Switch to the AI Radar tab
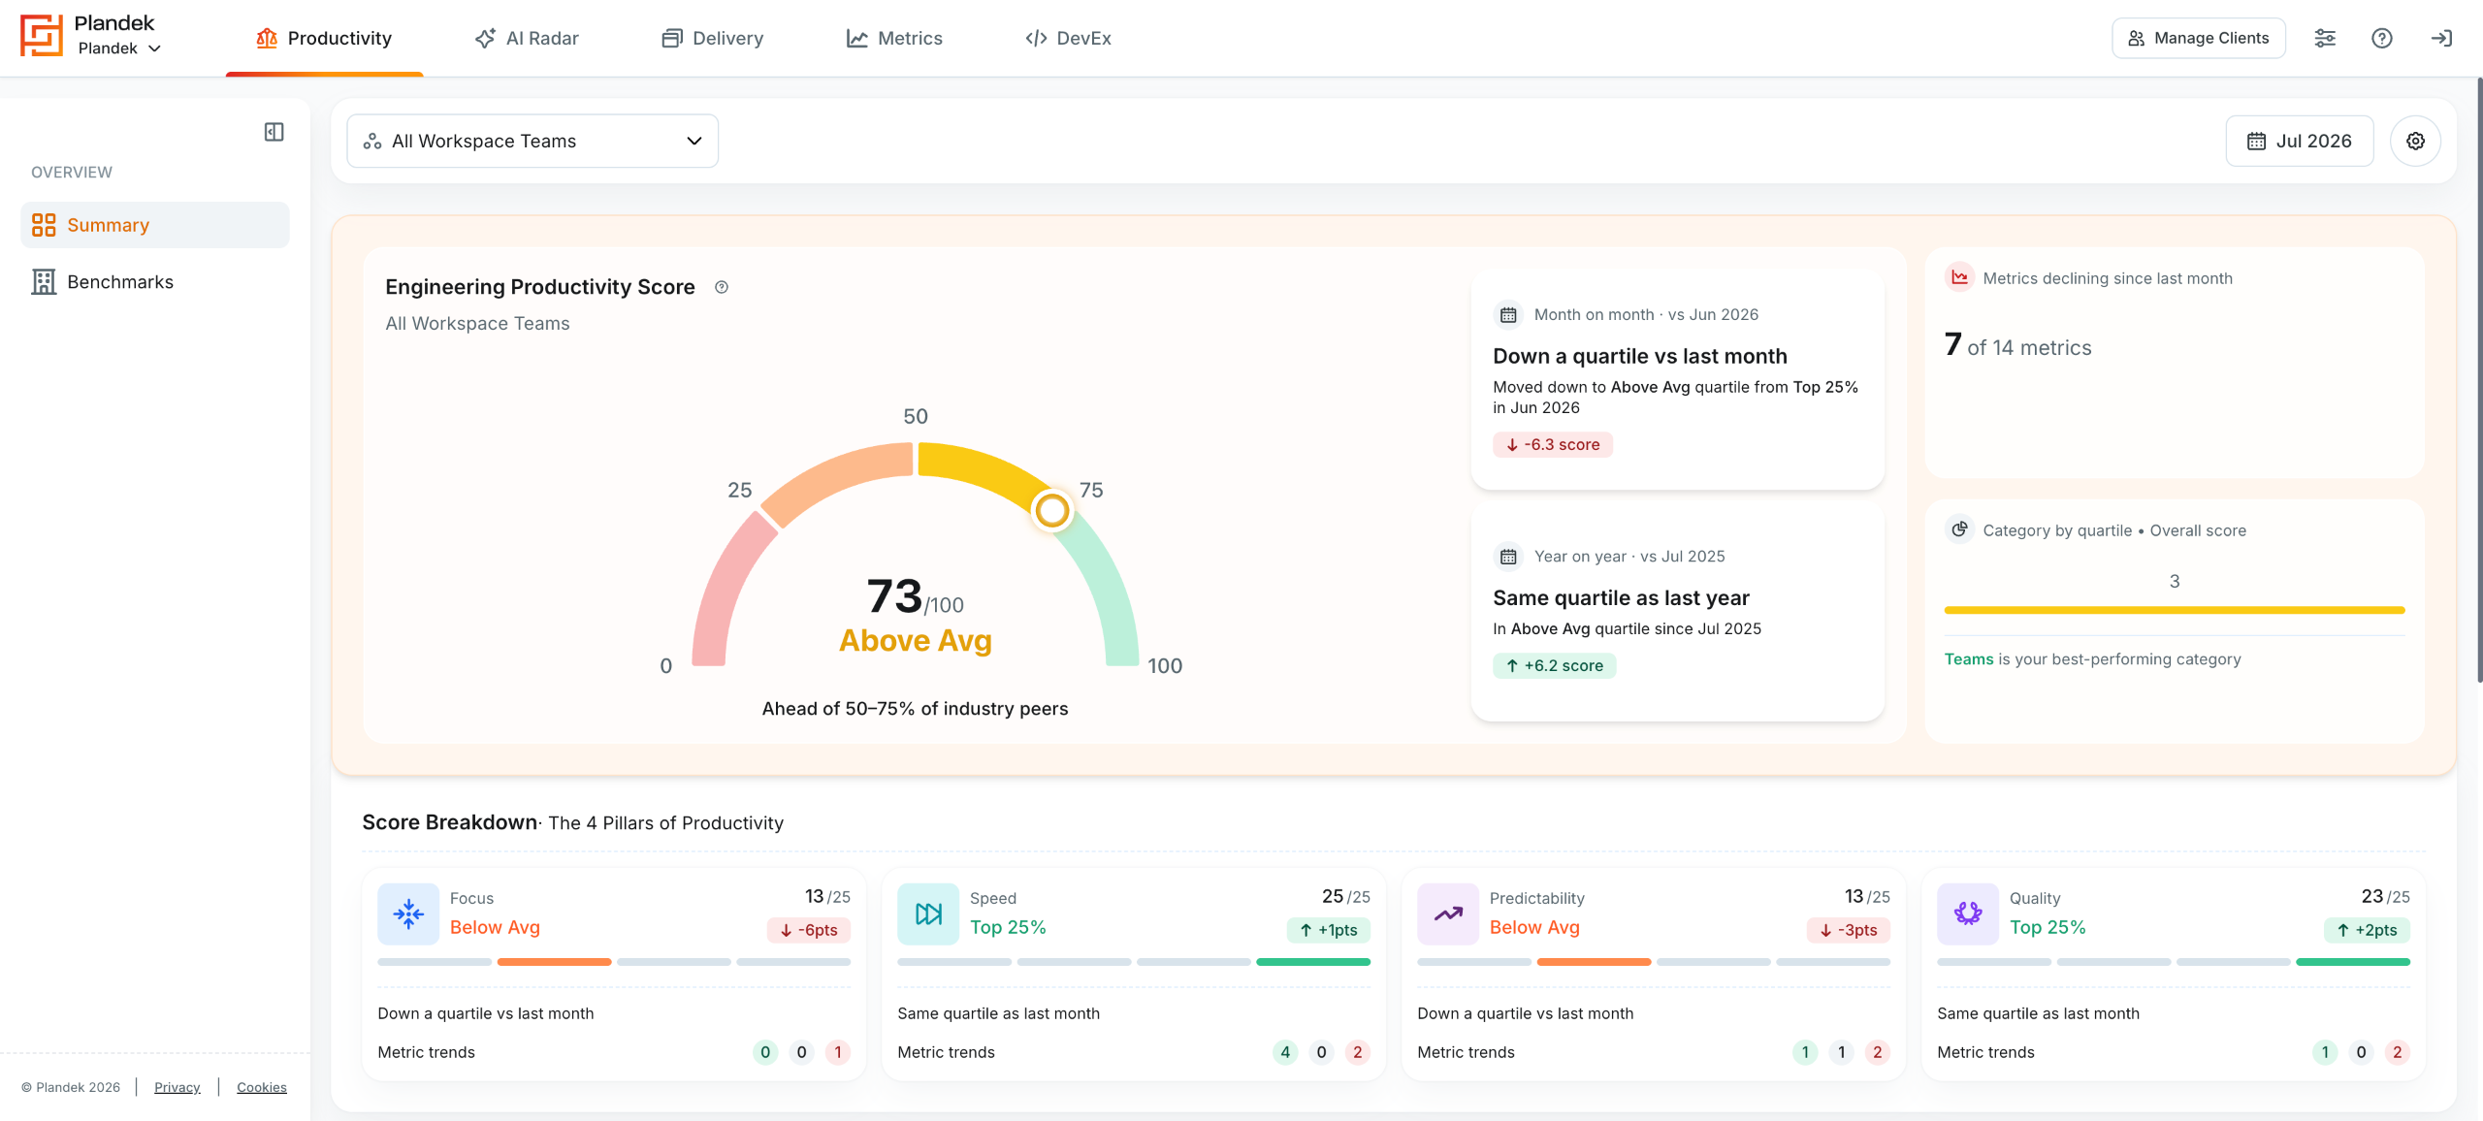Screen dimensions: 2483x1121 pos(528,38)
